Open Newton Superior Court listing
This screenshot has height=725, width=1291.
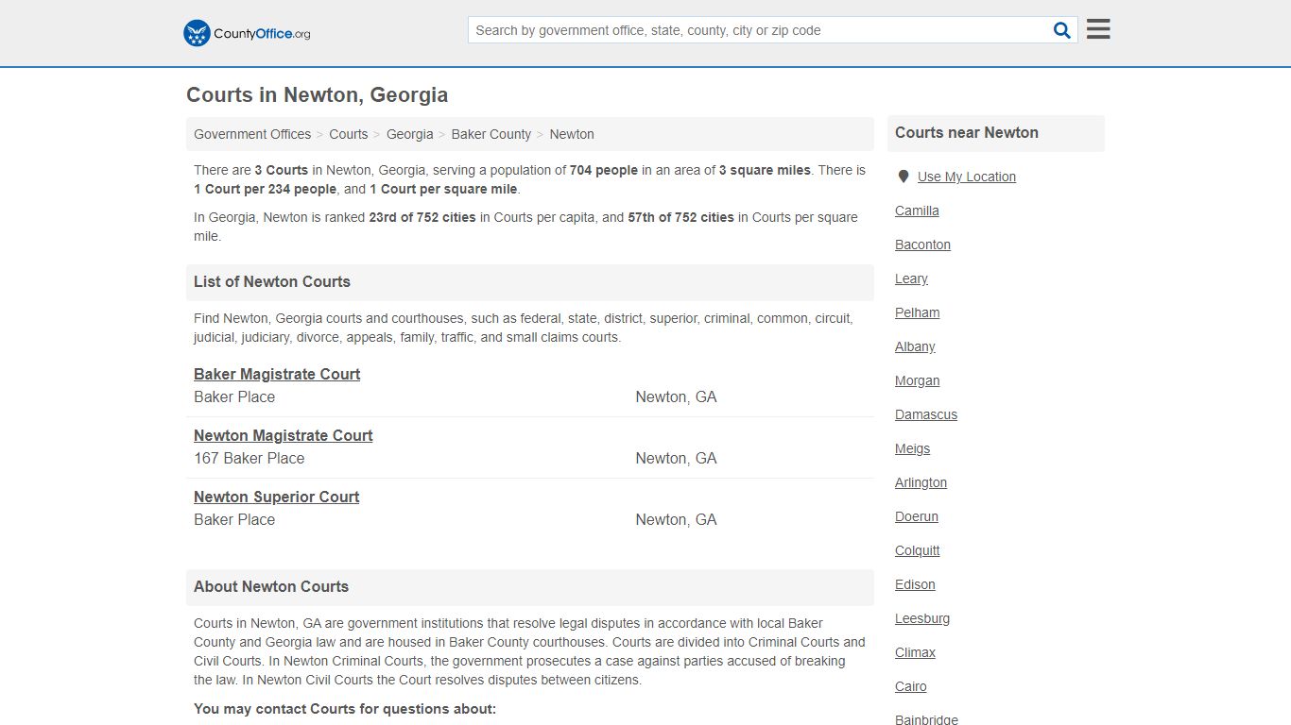point(277,497)
